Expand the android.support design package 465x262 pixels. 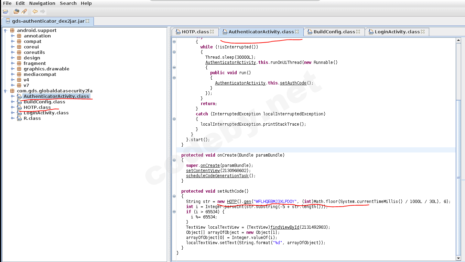click(12, 58)
